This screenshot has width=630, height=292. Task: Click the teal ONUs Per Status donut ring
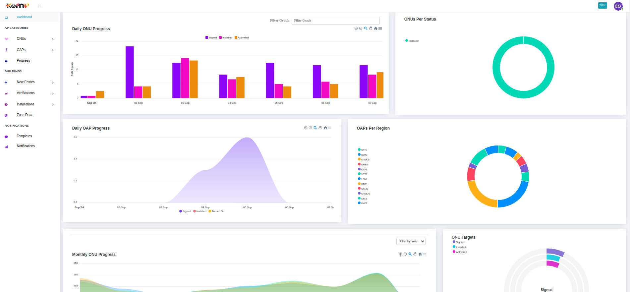coord(496,68)
